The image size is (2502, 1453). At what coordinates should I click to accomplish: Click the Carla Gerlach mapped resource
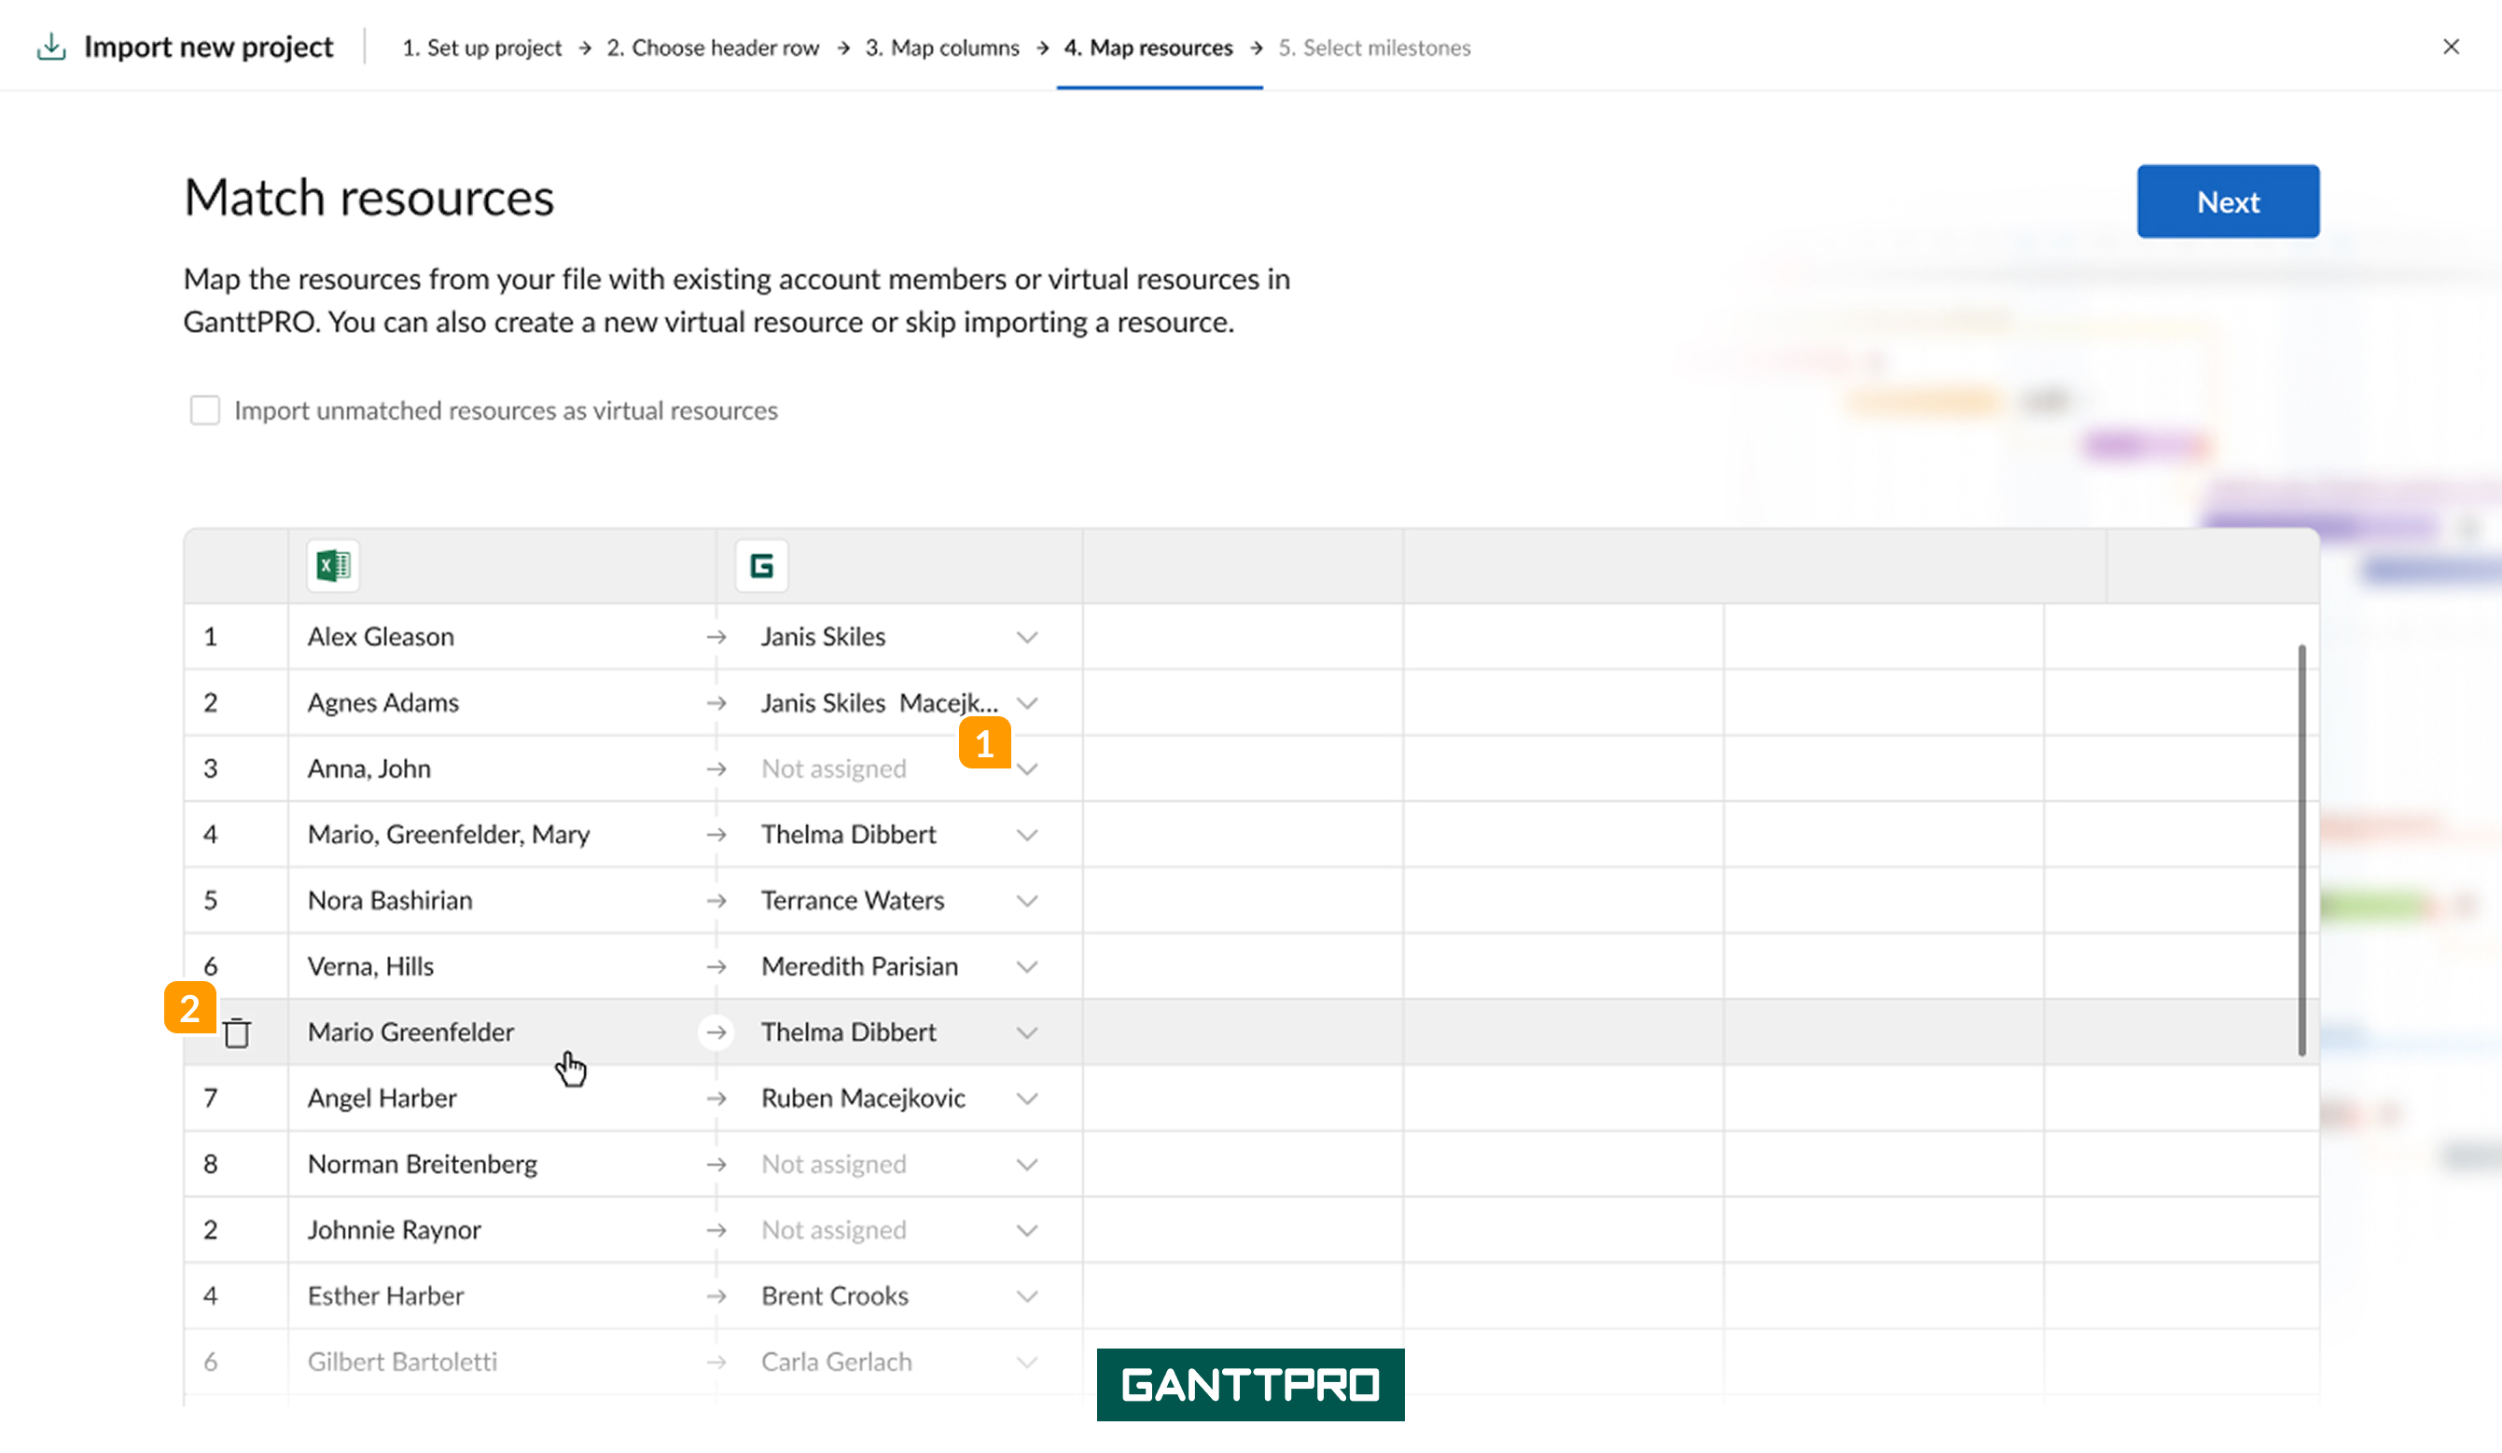[x=836, y=1362]
